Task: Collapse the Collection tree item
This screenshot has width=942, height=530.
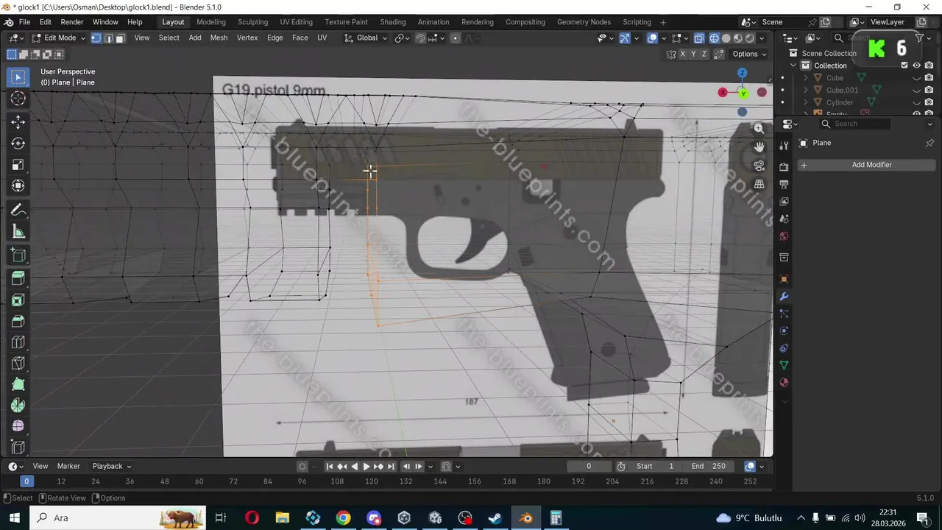Action: (794, 66)
